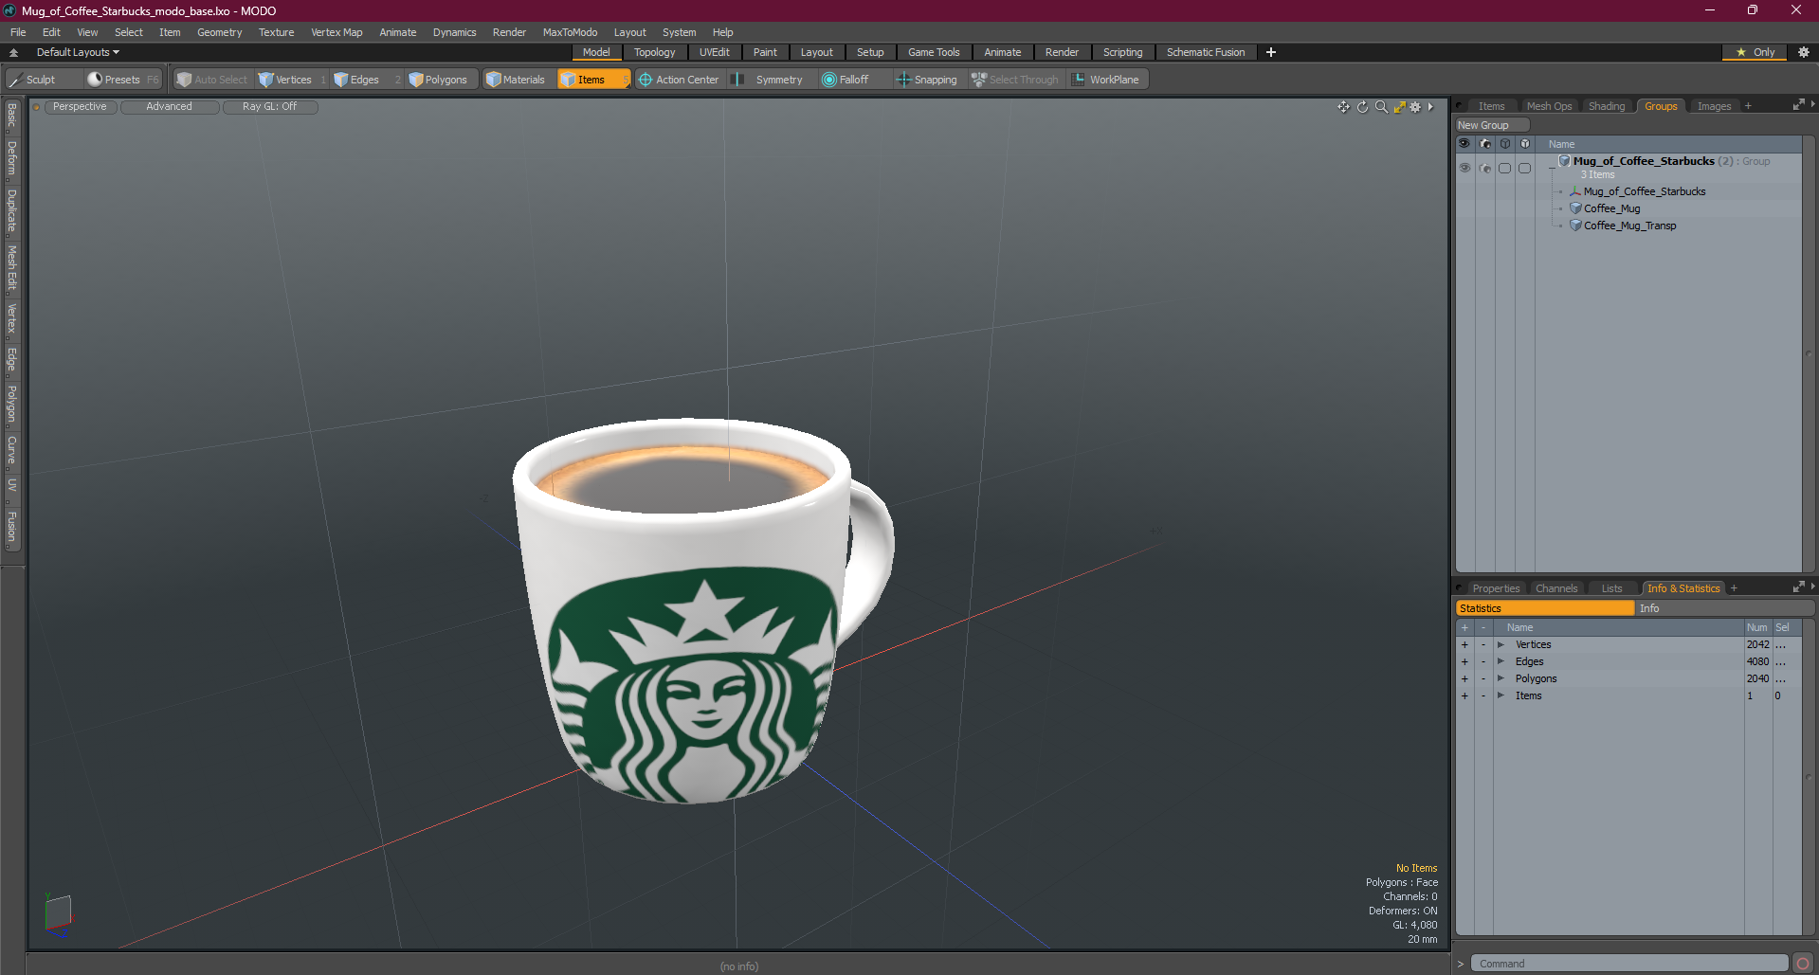This screenshot has width=1819, height=975.
Task: Add Vertices to selection with plus
Action: [x=1464, y=644]
